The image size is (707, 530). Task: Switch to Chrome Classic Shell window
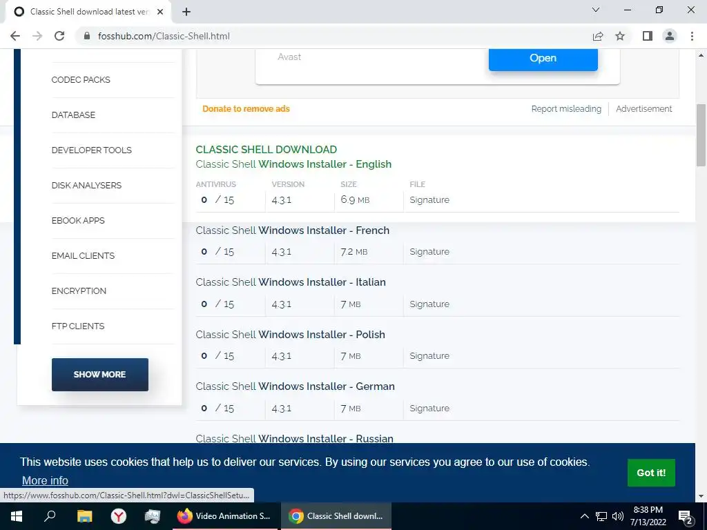(x=336, y=516)
